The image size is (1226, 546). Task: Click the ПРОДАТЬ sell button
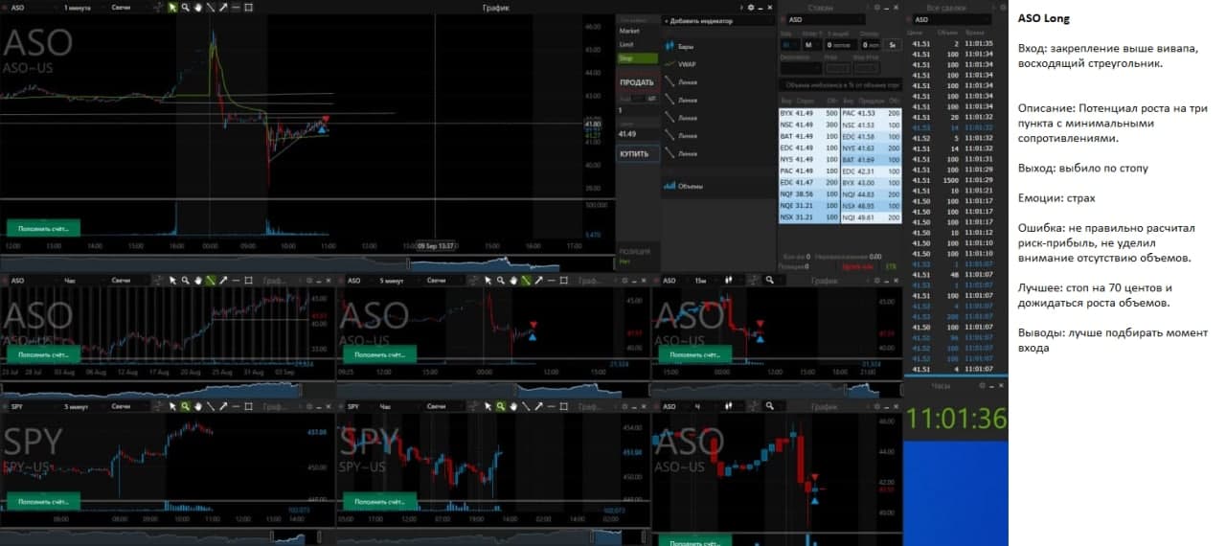coord(636,82)
